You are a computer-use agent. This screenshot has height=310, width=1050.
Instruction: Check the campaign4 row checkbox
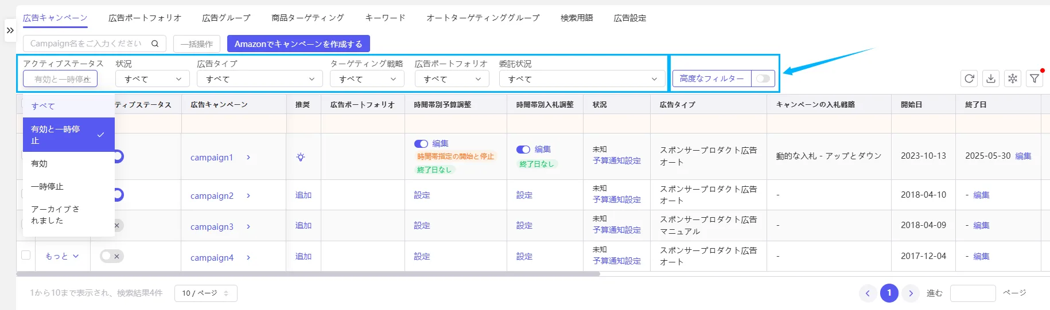click(x=26, y=255)
